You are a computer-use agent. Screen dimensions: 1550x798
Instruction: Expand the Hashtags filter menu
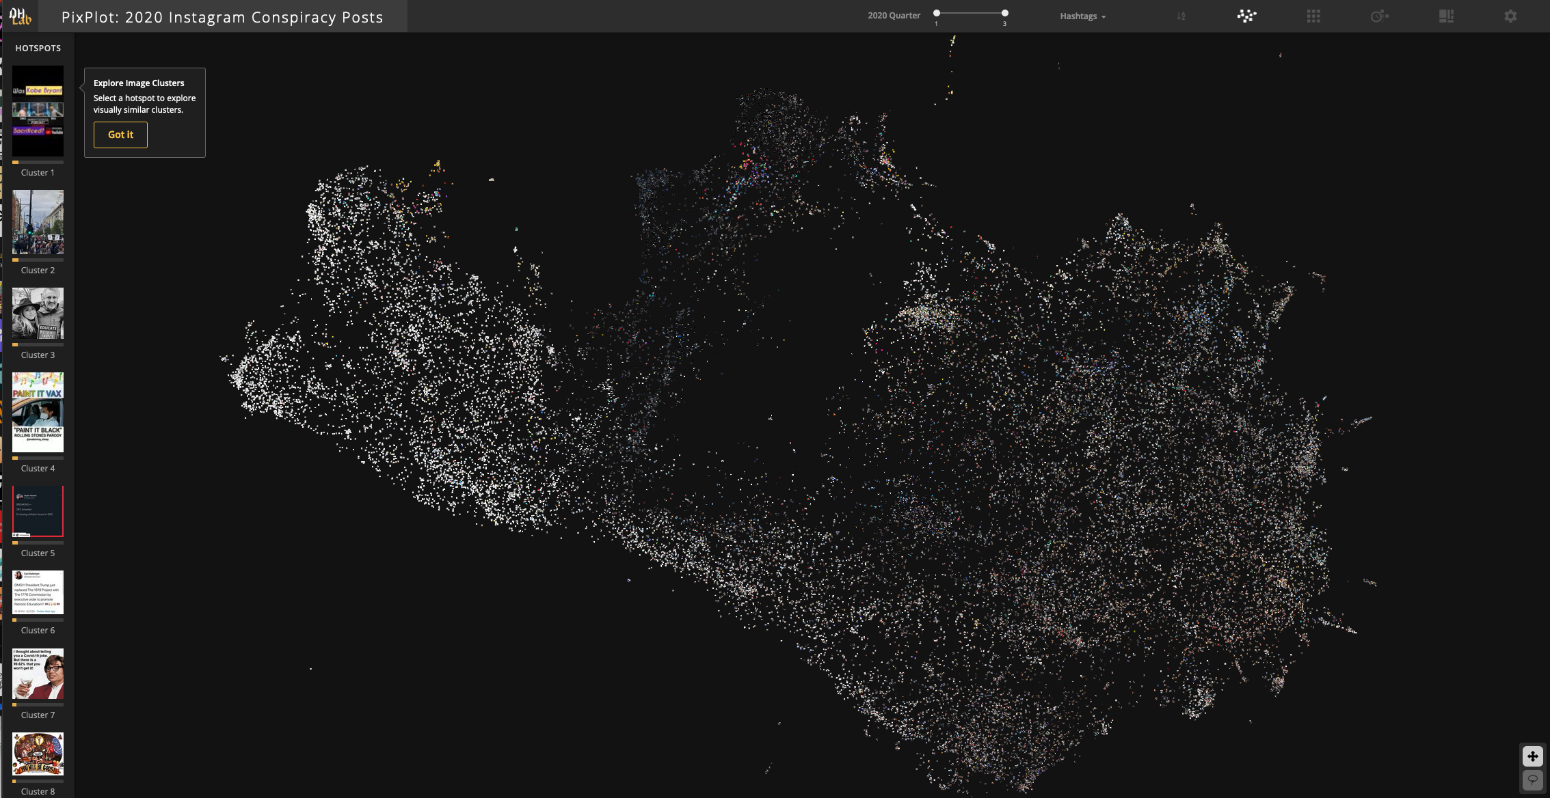click(x=1082, y=16)
